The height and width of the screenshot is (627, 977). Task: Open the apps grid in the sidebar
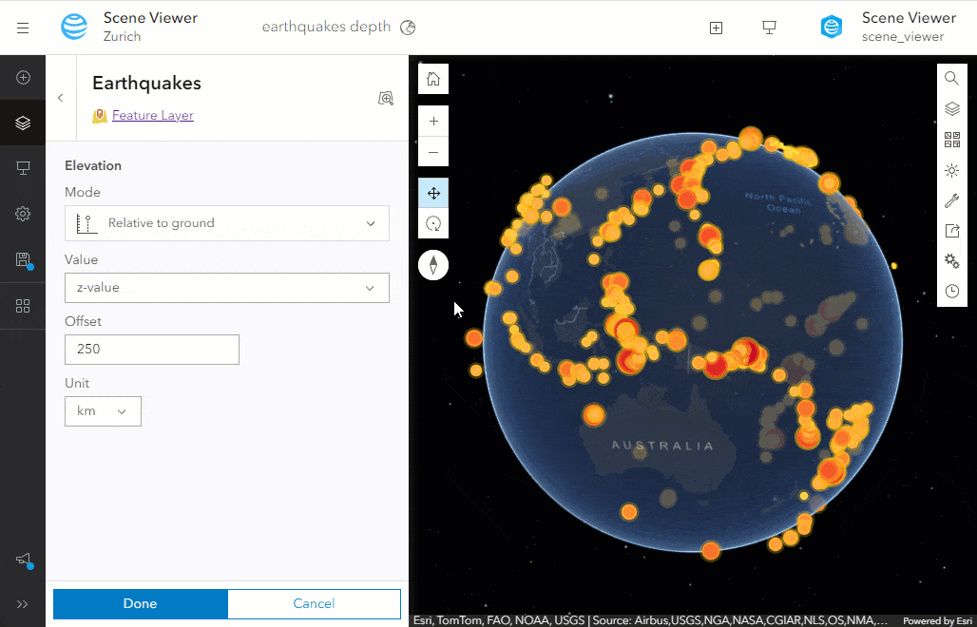click(23, 306)
